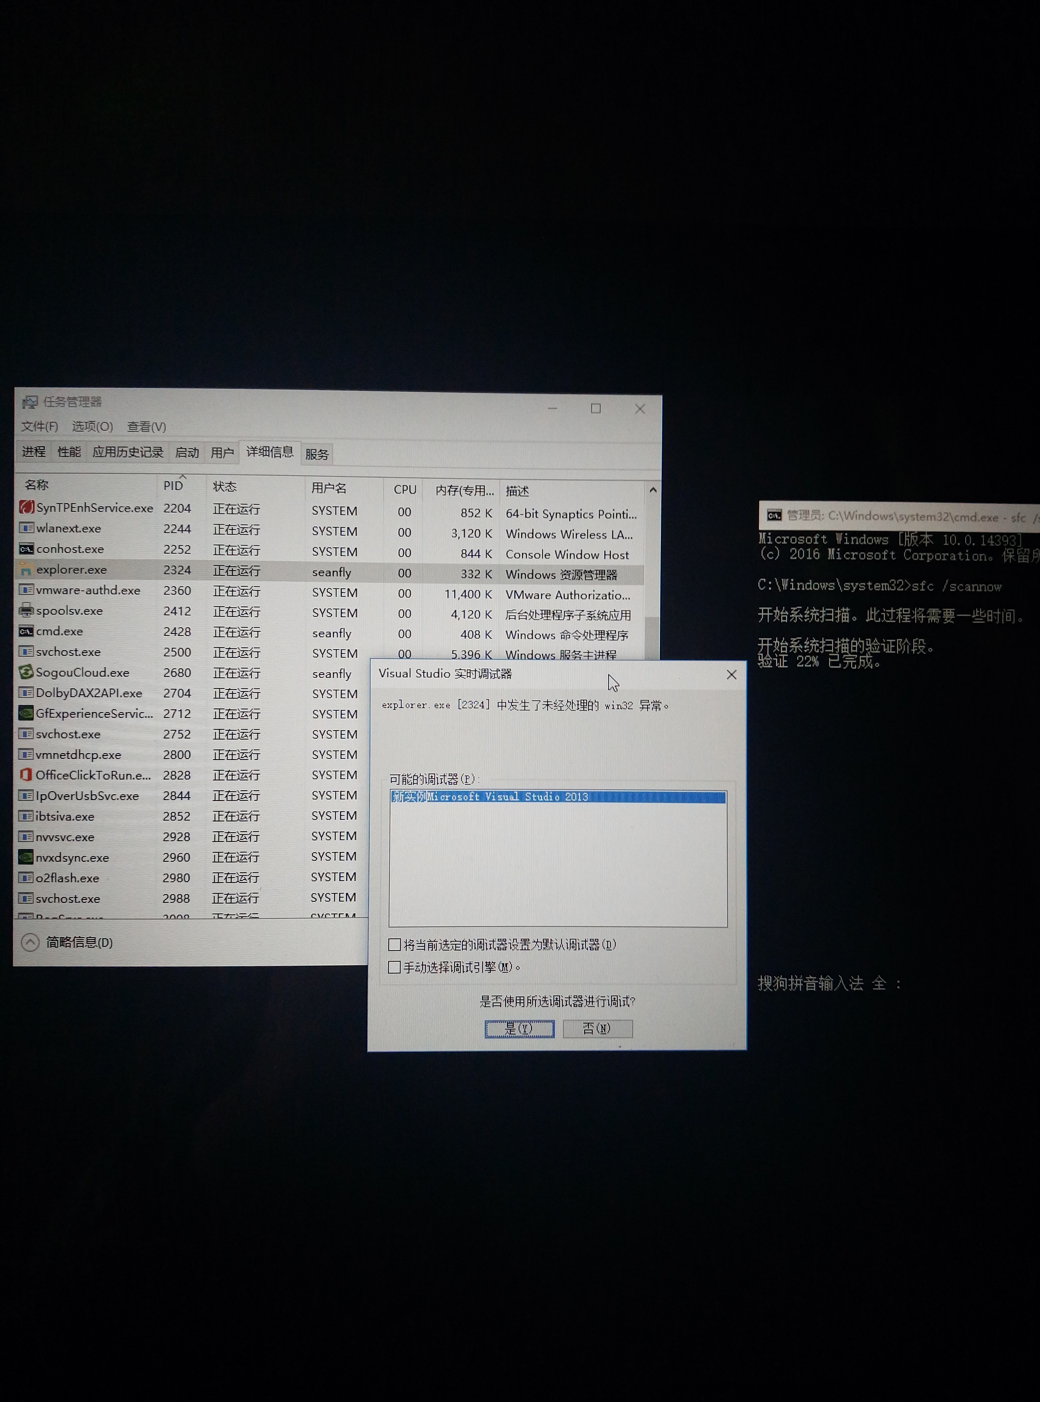
Task: Click the svchost.exe PID 2752 icon
Action: click(26, 733)
